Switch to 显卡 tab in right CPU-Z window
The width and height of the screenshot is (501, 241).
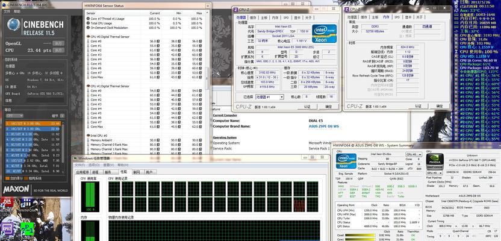pyautogui.click(x=408, y=17)
